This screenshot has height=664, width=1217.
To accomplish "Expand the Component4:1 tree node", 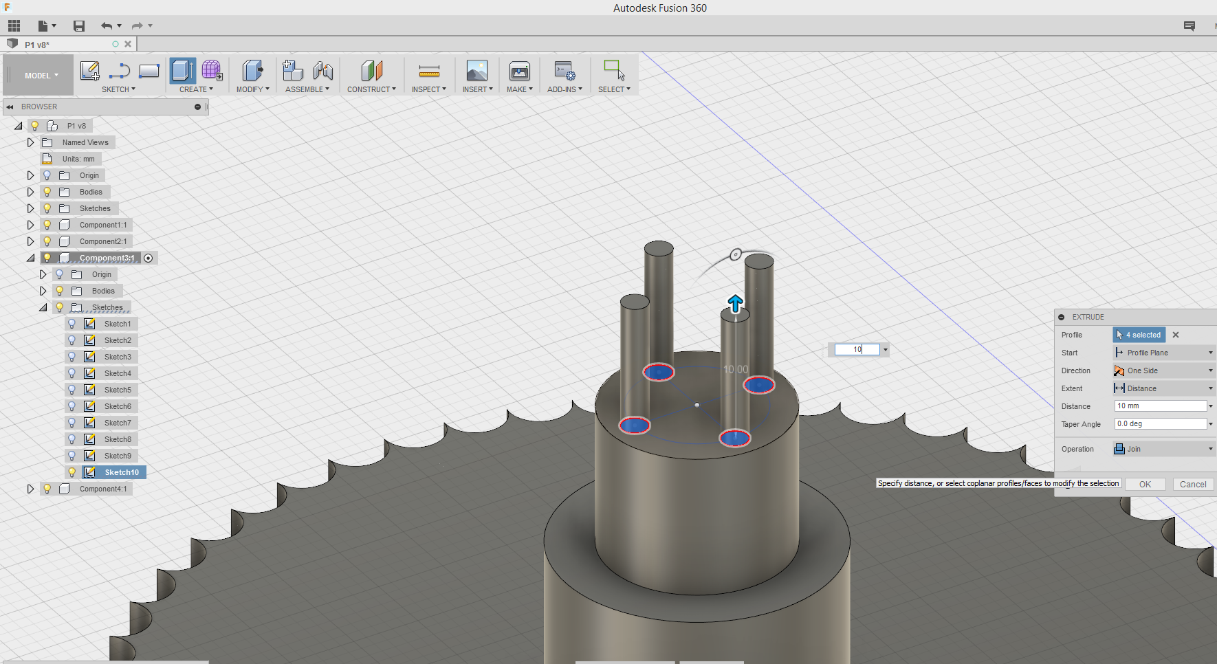I will (x=30, y=489).
